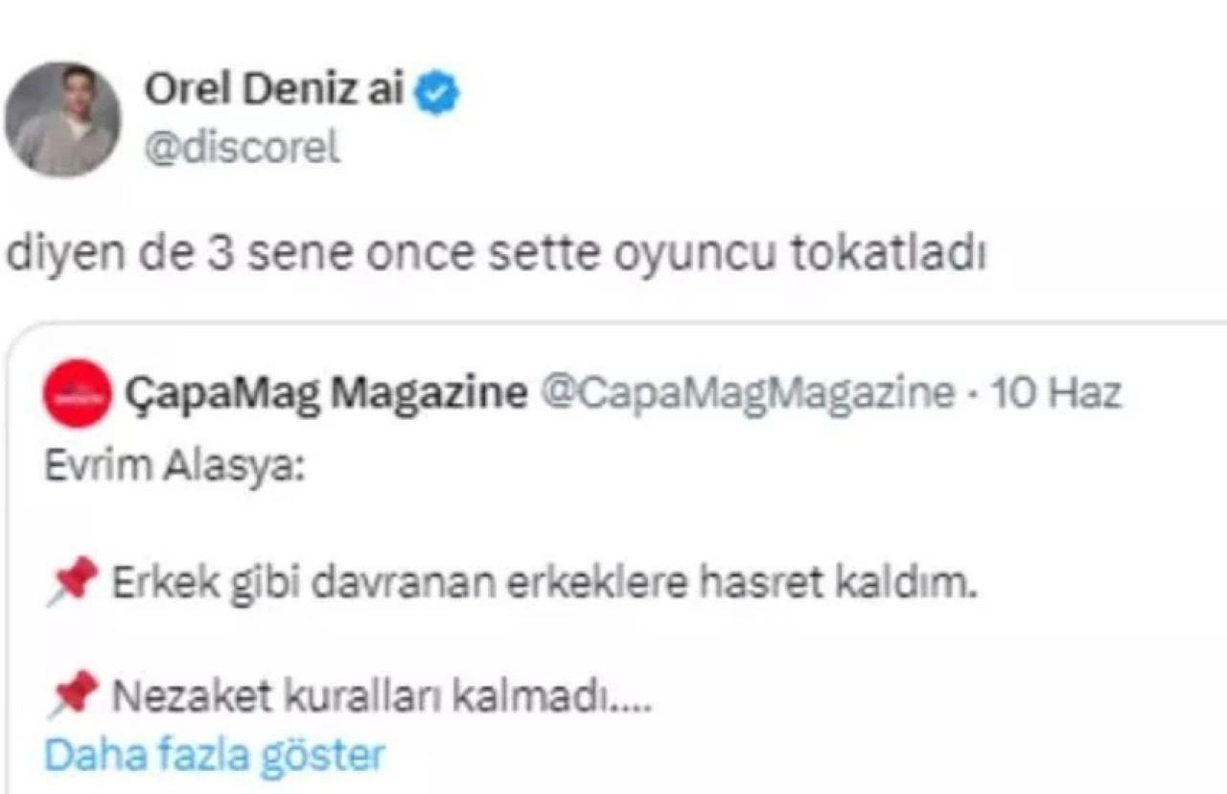Click the blue verified badge next to Orel Deniz ai
This screenshot has width=1227, height=794.
pyautogui.click(x=436, y=90)
